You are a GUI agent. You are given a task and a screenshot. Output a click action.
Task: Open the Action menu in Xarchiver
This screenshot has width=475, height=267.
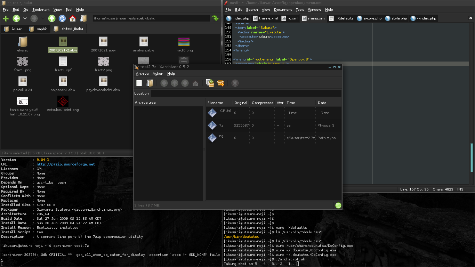tap(158, 74)
